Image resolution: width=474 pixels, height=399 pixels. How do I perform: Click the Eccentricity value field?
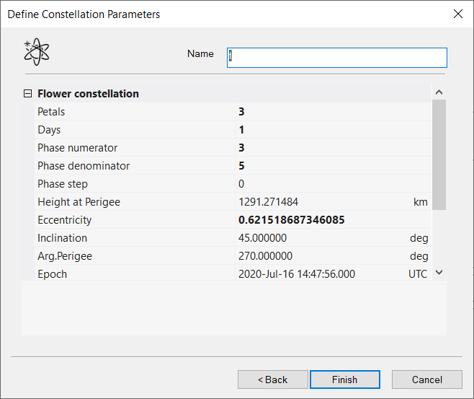331,220
